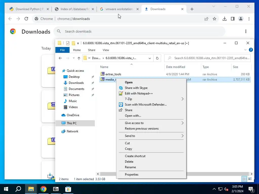Switch to the View ribbon tab
Image resolution: width=259 pixels, height=194 pixels.
click(106, 50)
